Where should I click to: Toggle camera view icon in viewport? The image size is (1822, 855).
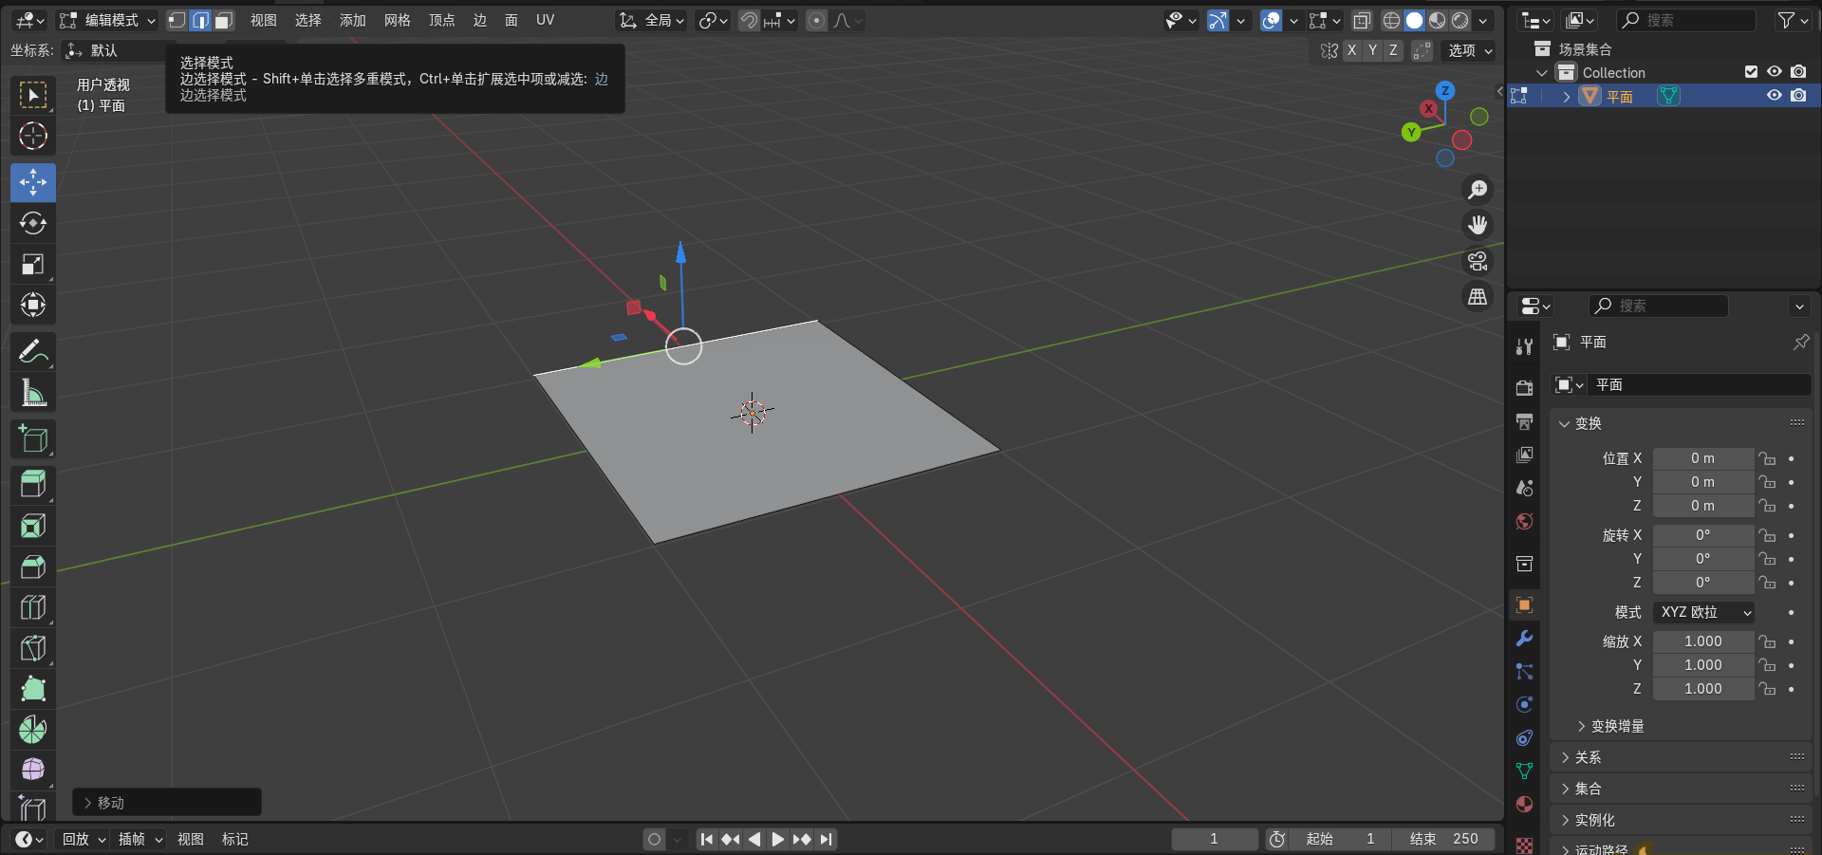[x=1478, y=261]
